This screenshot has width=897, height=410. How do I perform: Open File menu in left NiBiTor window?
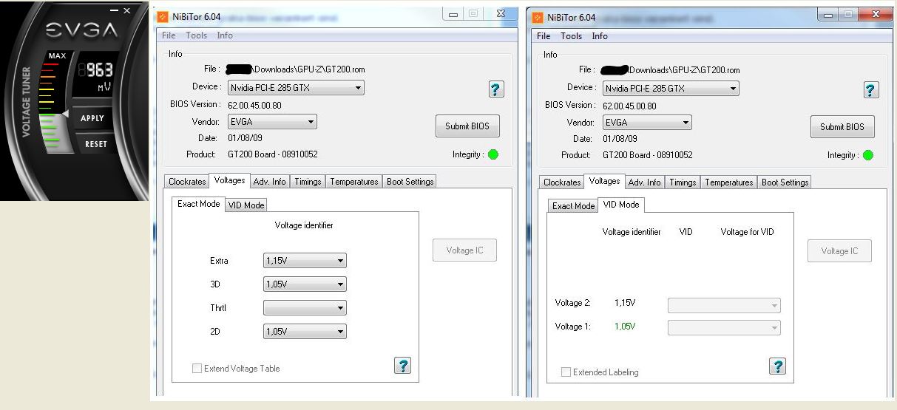169,35
